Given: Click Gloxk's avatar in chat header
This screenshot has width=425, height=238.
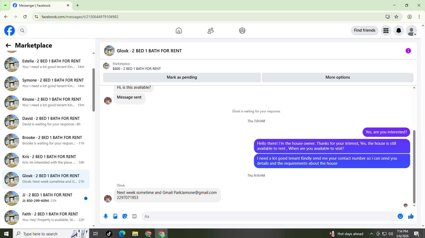Looking at the screenshot, I should click(109, 51).
